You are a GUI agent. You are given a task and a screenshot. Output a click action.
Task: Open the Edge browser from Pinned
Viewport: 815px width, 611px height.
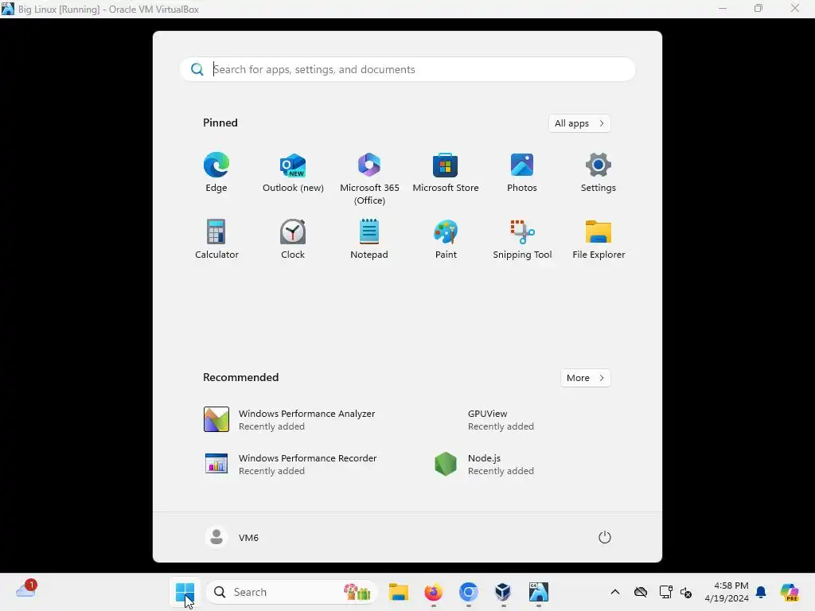pos(216,173)
